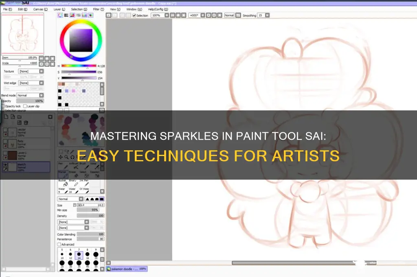Open the Layer menu

pos(59,9)
